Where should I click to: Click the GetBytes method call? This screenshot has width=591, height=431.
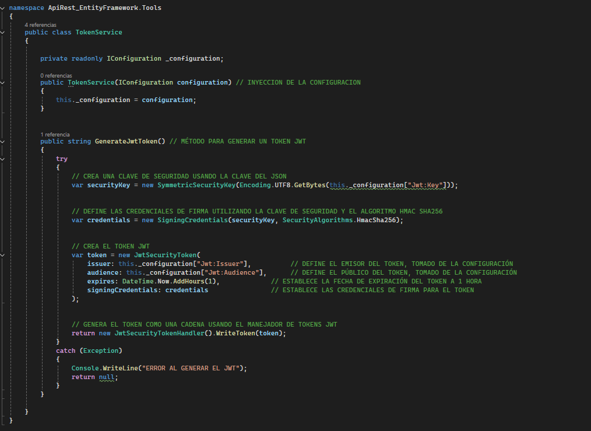pos(309,185)
